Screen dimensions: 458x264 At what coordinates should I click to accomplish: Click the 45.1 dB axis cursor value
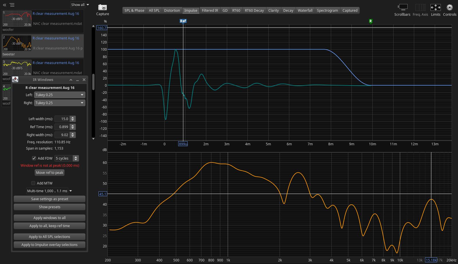tap(103, 194)
